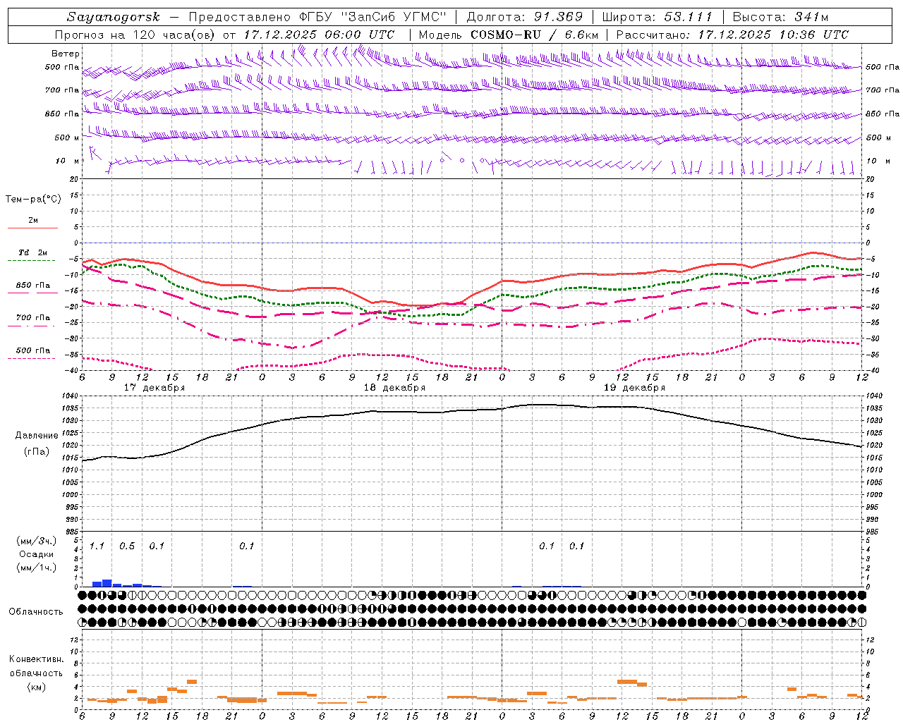This screenshot has width=903, height=722.
Task: Click the 0.5 precipitation amount value
Action: 127,546
